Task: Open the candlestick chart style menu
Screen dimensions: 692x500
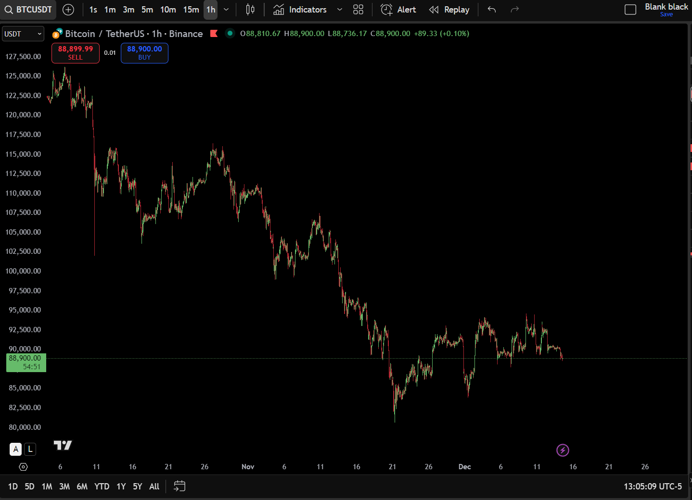Action: pyautogui.click(x=250, y=10)
